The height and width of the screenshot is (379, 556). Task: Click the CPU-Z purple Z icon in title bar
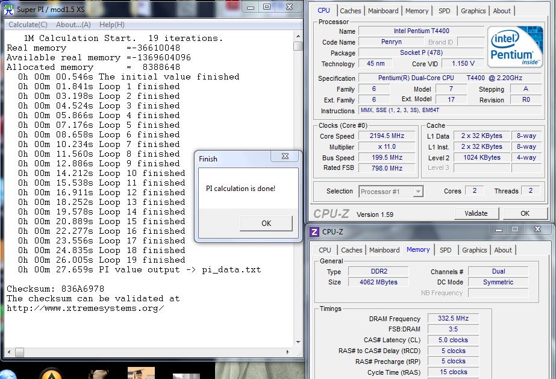[314, 232]
